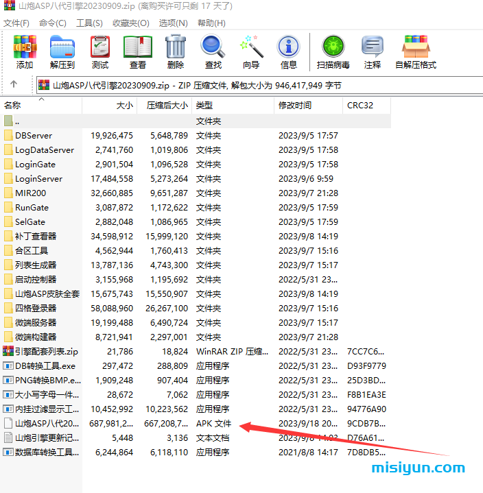Sort by the CRC32 column header
Screen dimensions: 483x493
click(x=367, y=106)
